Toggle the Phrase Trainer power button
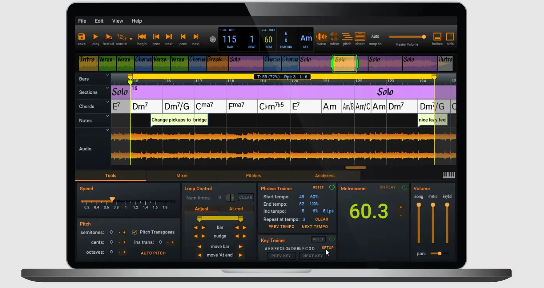 click(332, 187)
